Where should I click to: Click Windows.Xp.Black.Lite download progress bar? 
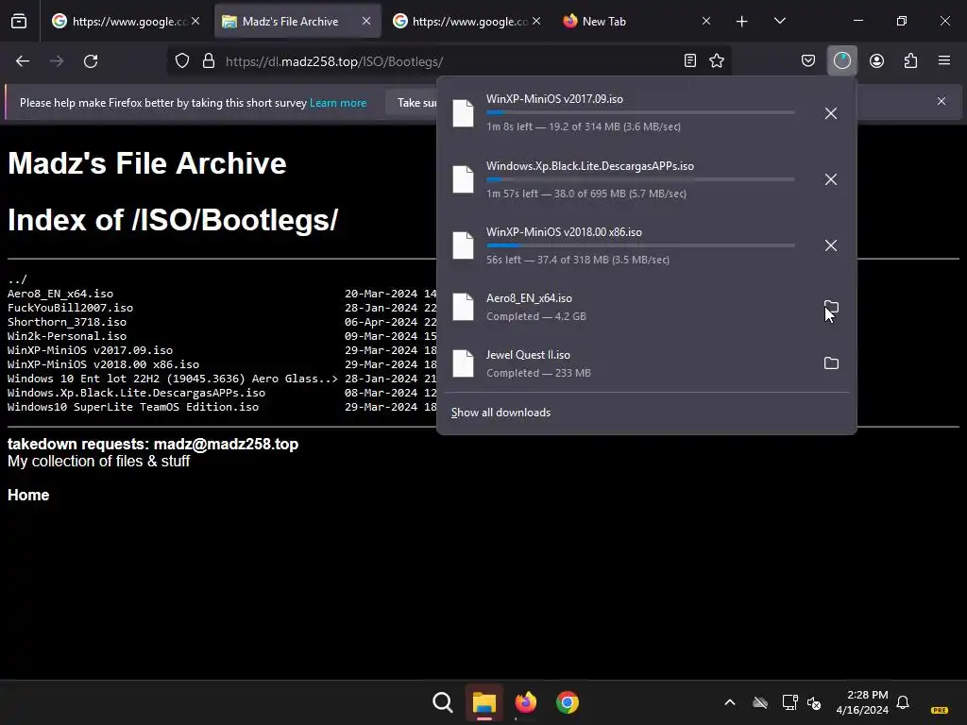pos(640,179)
